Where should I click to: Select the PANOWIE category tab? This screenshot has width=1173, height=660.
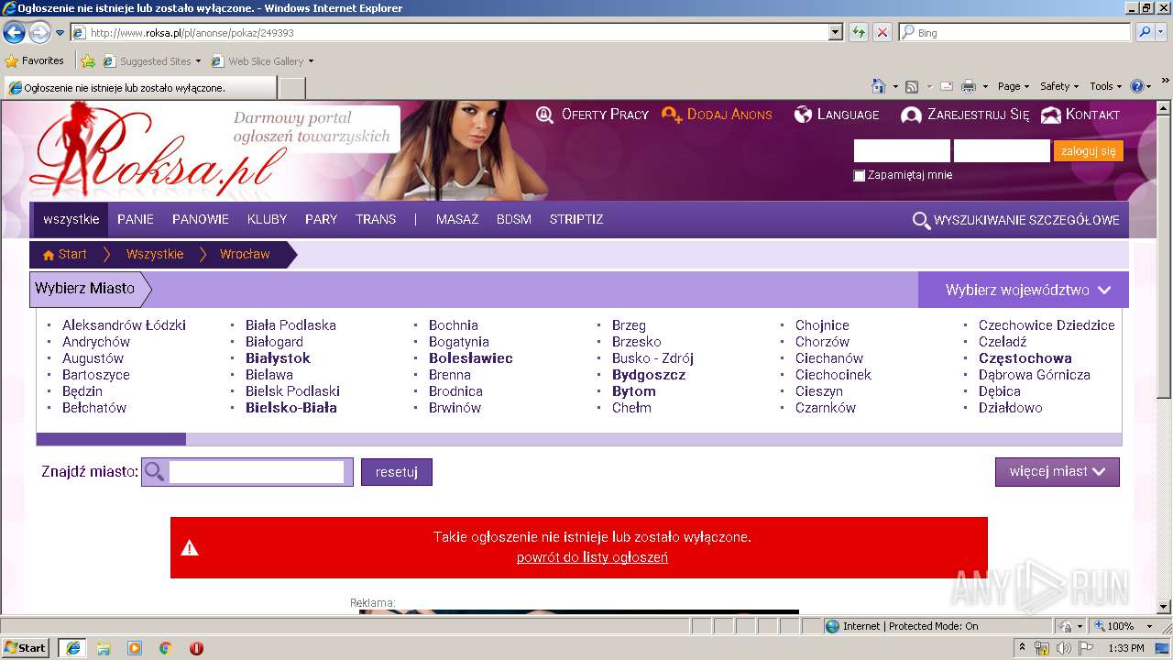tap(201, 220)
